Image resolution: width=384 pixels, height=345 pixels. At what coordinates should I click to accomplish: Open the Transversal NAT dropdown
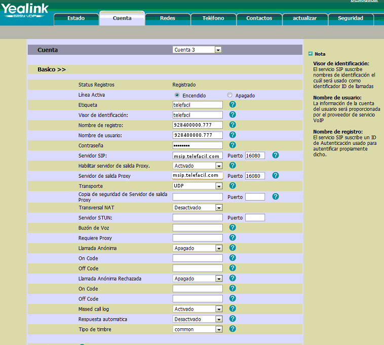click(197, 208)
